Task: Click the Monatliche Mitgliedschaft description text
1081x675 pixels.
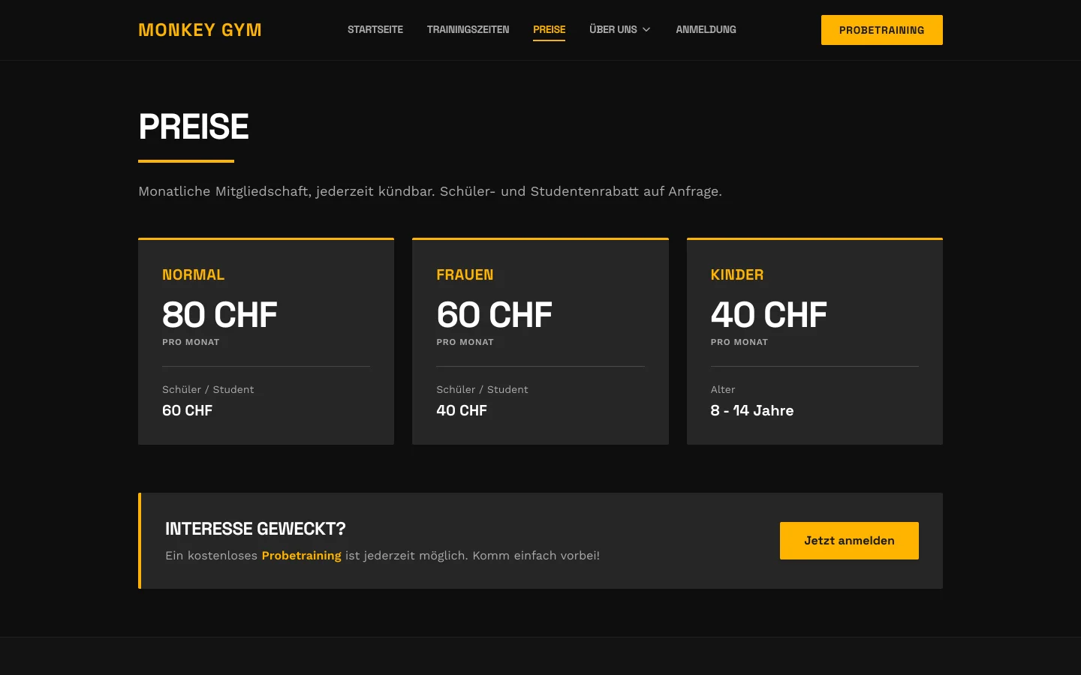Action: [430, 191]
